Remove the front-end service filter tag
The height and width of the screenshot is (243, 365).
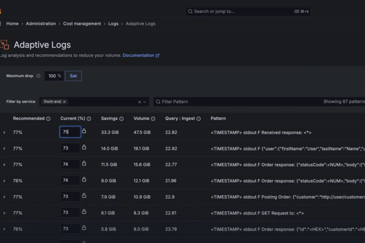(64, 102)
